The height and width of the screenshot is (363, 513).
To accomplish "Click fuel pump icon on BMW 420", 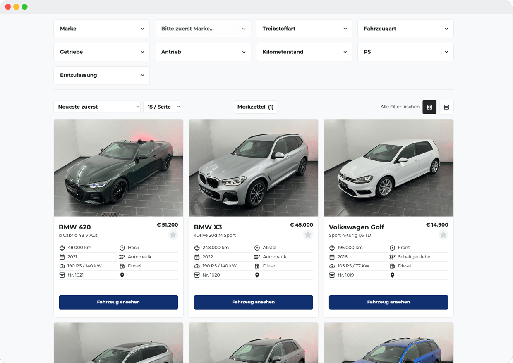I will pyautogui.click(x=122, y=266).
